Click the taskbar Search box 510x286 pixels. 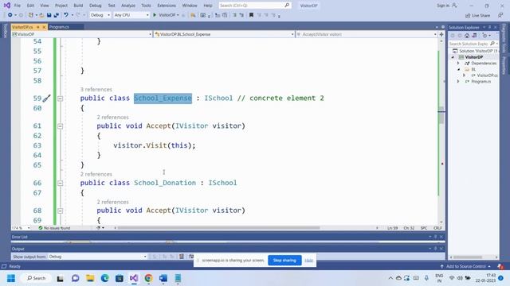[x=36, y=278]
